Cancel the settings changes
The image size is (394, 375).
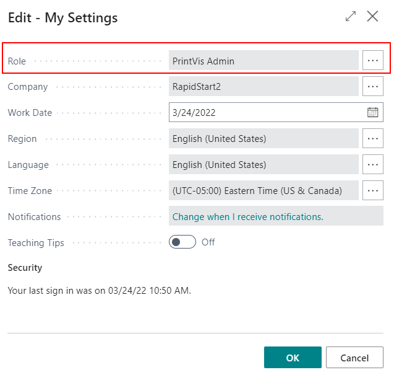pos(354,358)
